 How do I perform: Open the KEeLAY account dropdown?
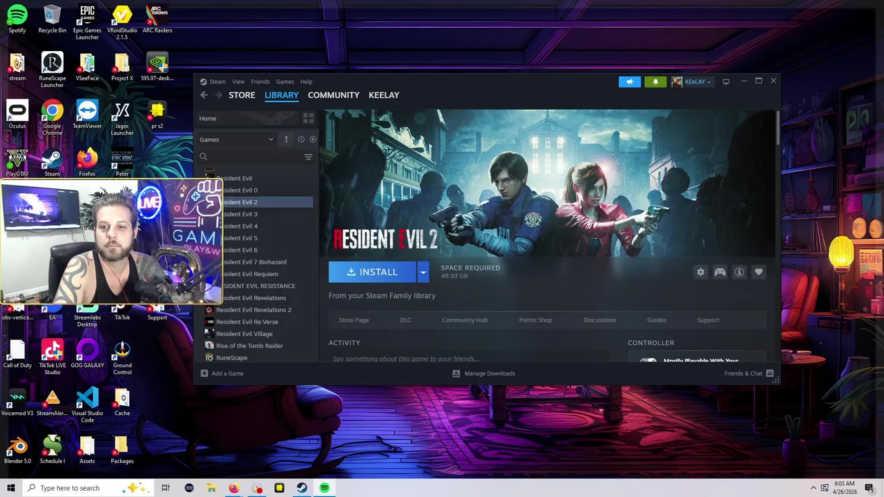pos(692,81)
